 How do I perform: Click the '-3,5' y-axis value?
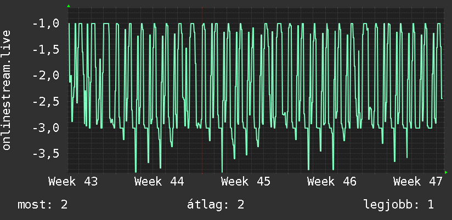click(46, 154)
